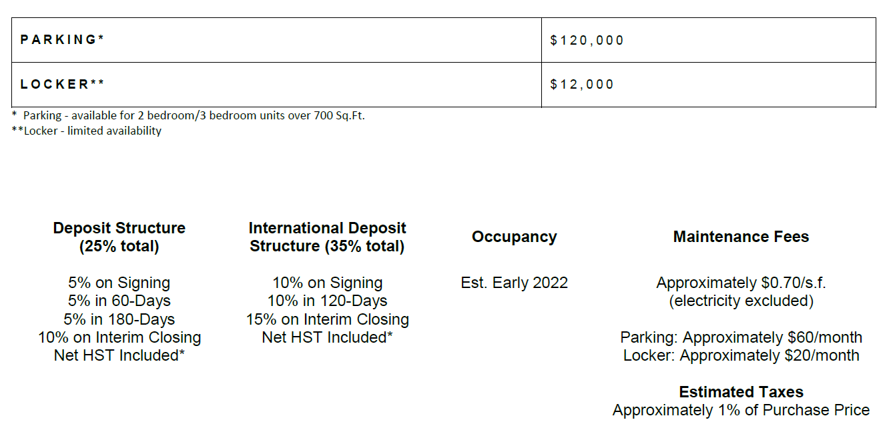This screenshot has height=434, width=893.
Task: Select the Deposit Structure (25% total) heading
Action: point(119,237)
